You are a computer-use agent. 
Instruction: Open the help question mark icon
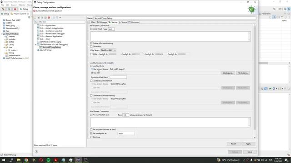pos(36,152)
